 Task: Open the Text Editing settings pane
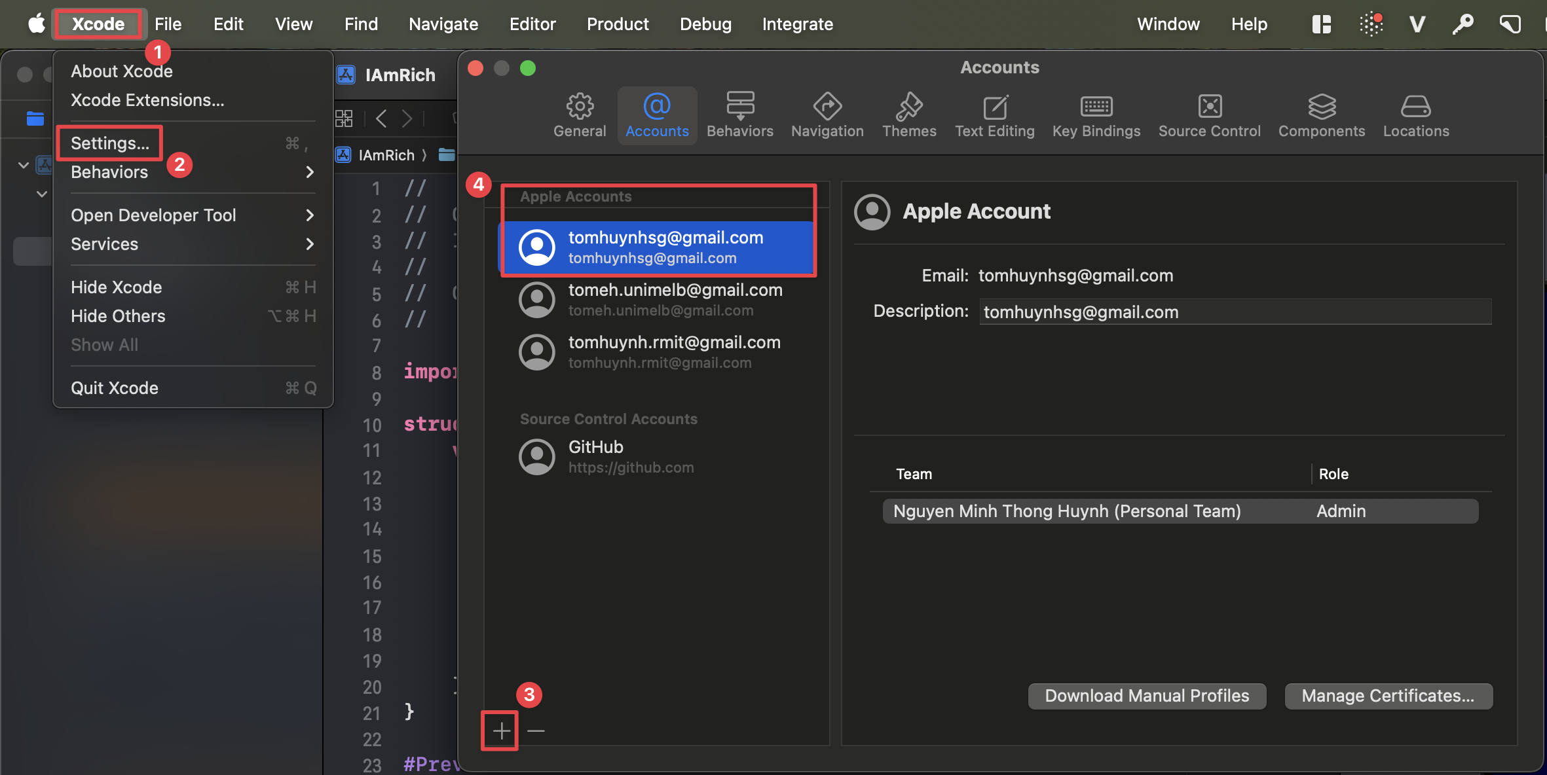(x=994, y=115)
